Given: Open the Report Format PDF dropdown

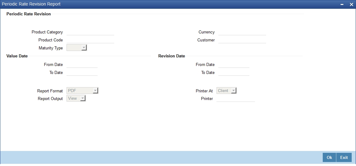Looking at the screenshot, I should tap(83, 91).
